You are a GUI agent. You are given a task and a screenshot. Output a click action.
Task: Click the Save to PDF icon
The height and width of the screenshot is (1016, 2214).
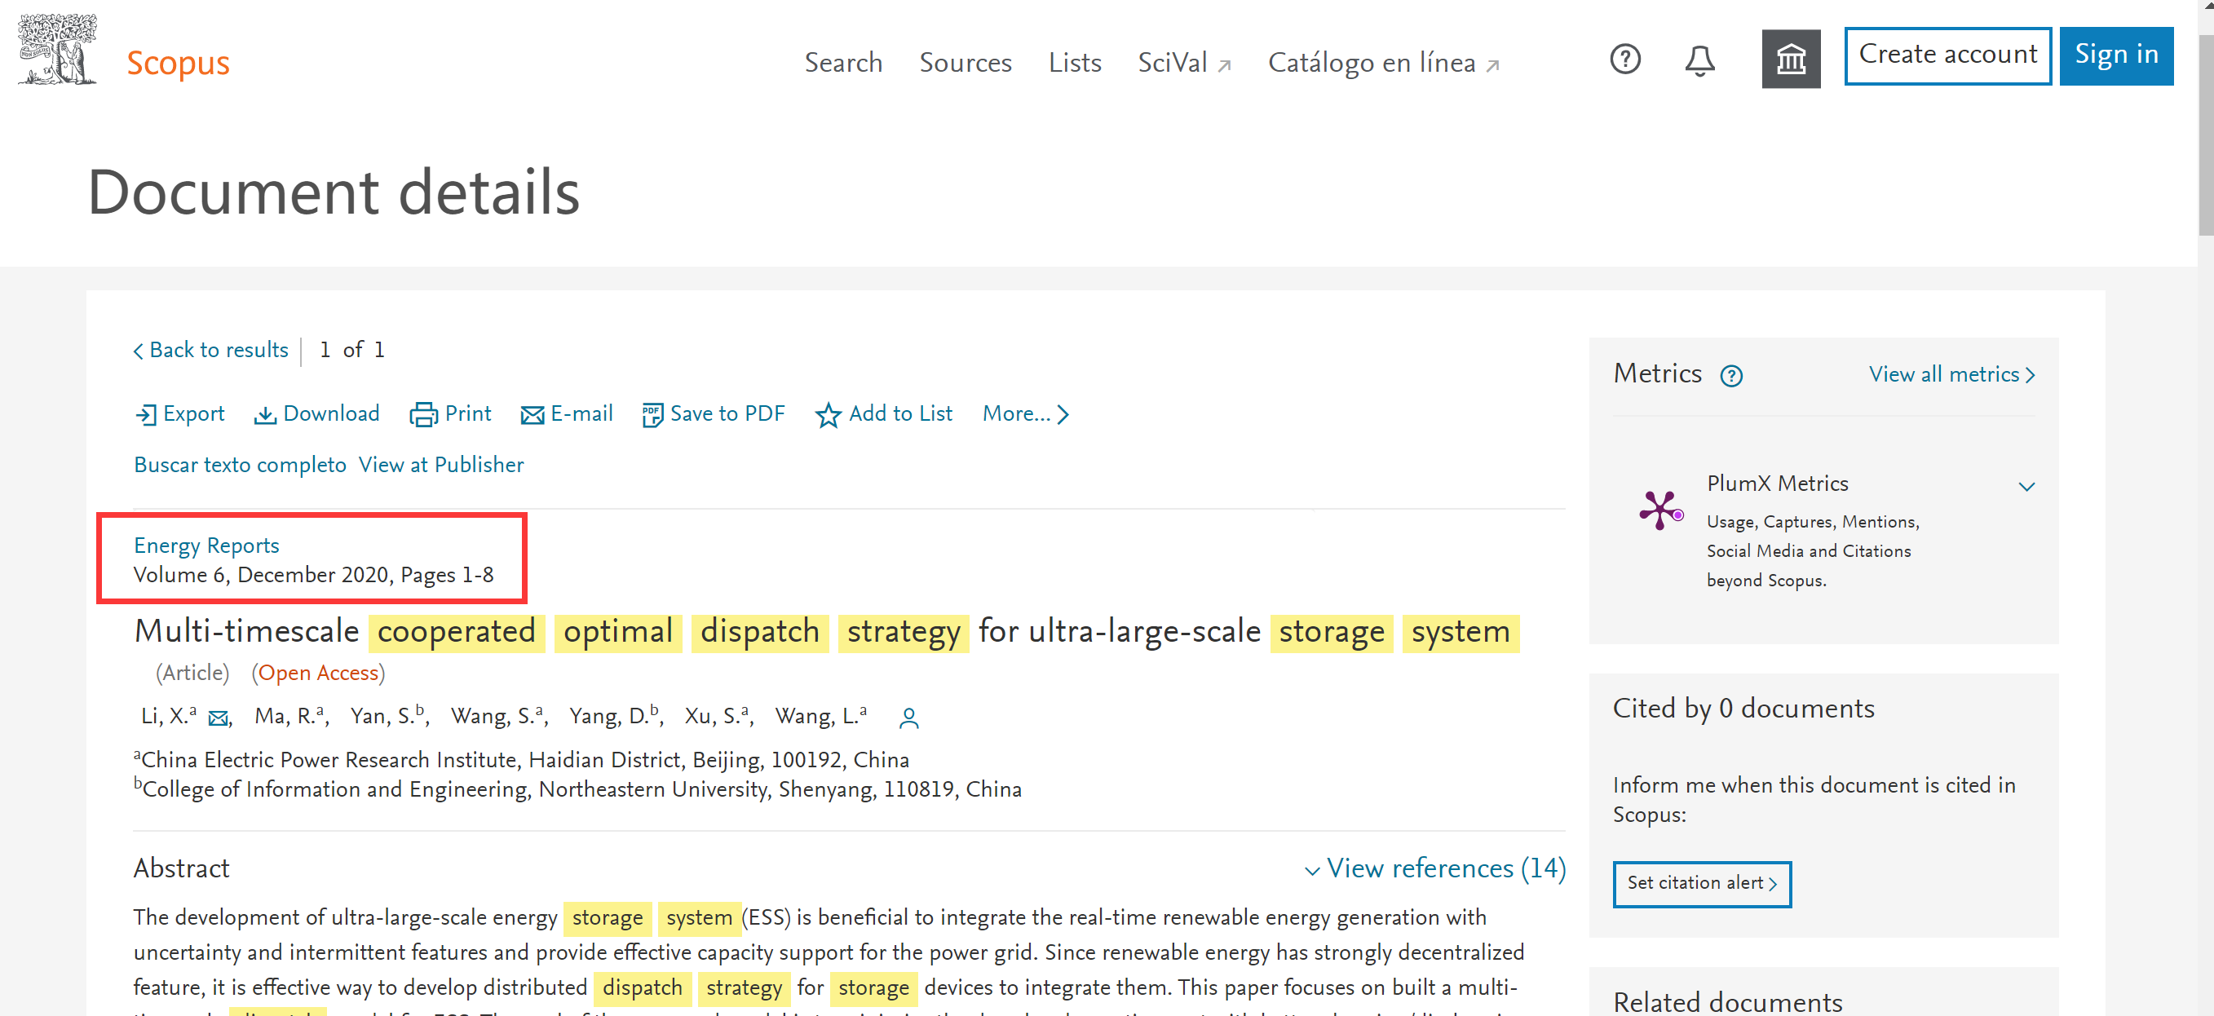point(652,415)
